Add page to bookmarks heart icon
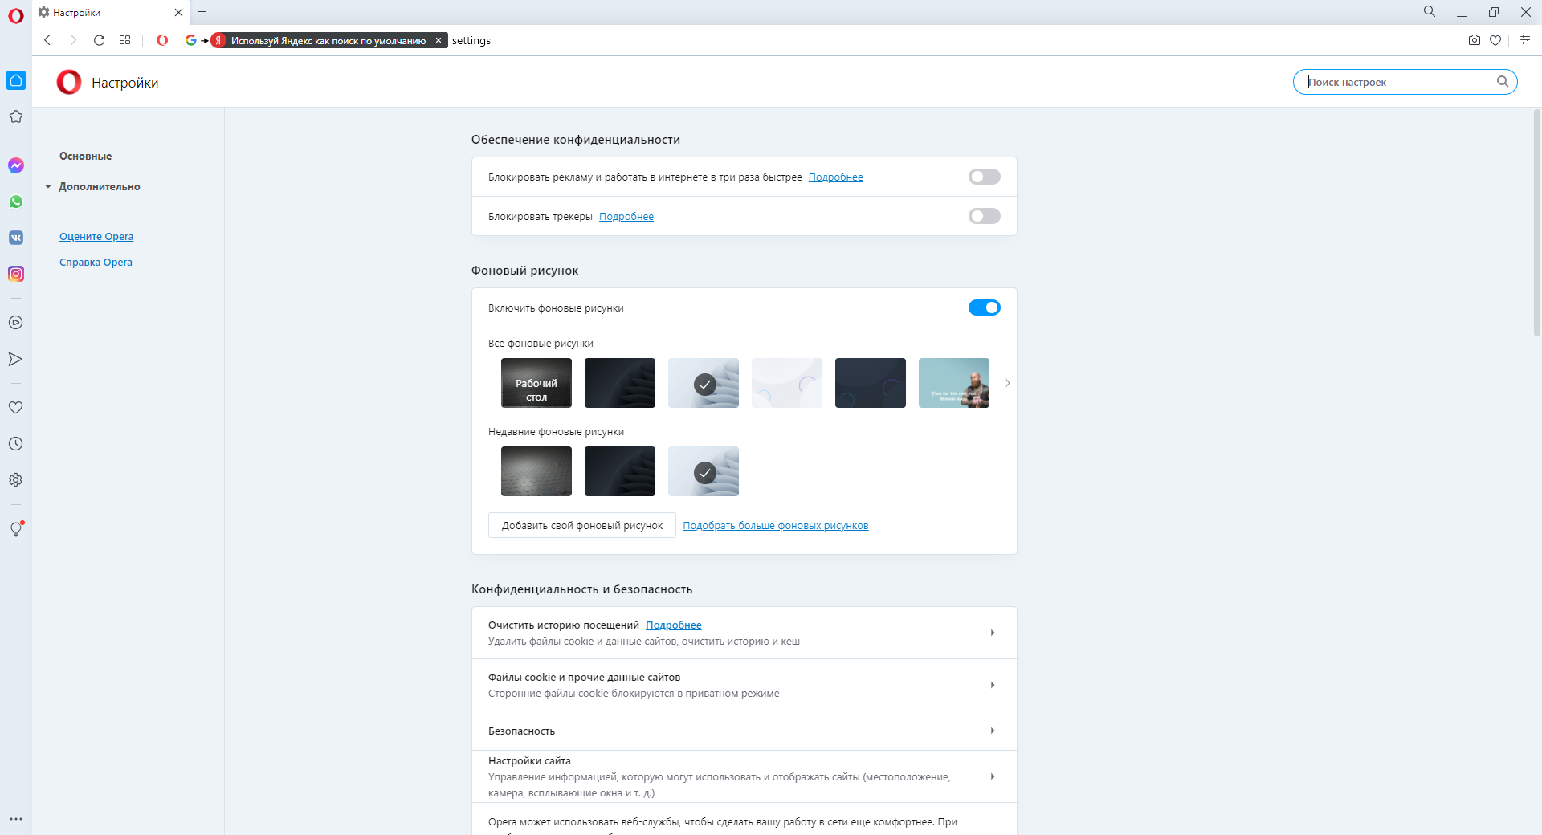 pos(1495,40)
